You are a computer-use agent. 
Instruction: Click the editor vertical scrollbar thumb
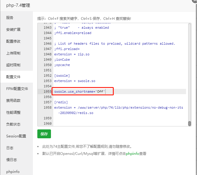tap(190, 123)
